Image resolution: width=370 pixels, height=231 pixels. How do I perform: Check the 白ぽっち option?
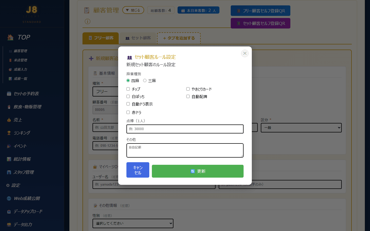coord(128,97)
